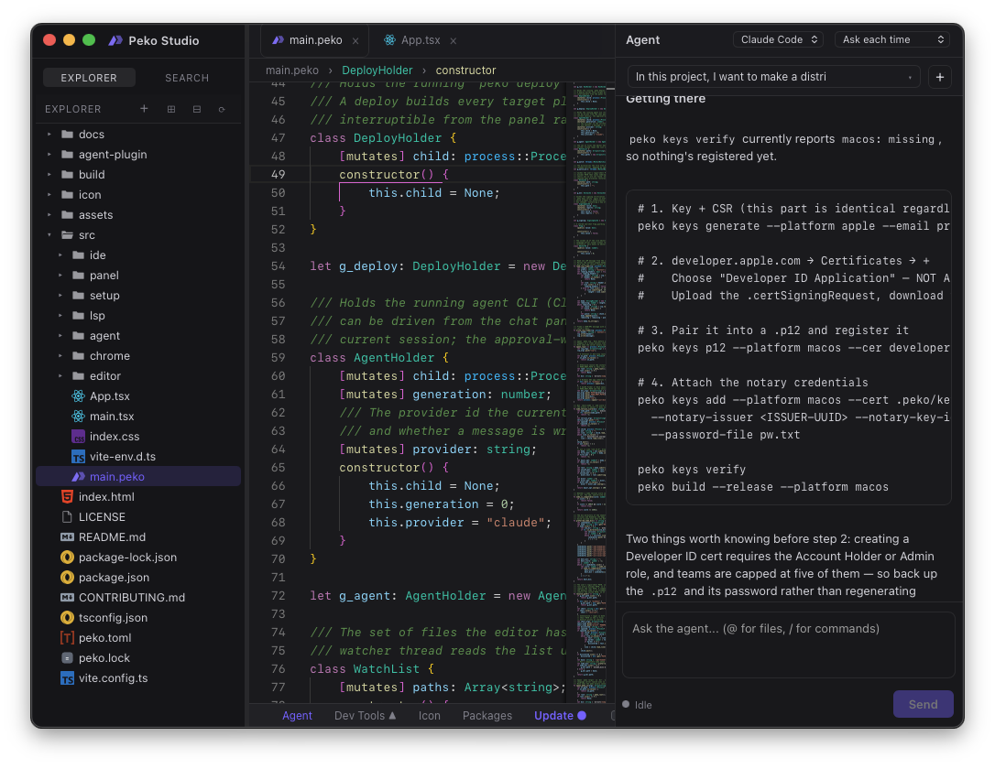Image resolution: width=995 pixels, height=769 pixels.
Task: Click the vite.config.ts TypeScript icon
Action: click(x=67, y=679)
